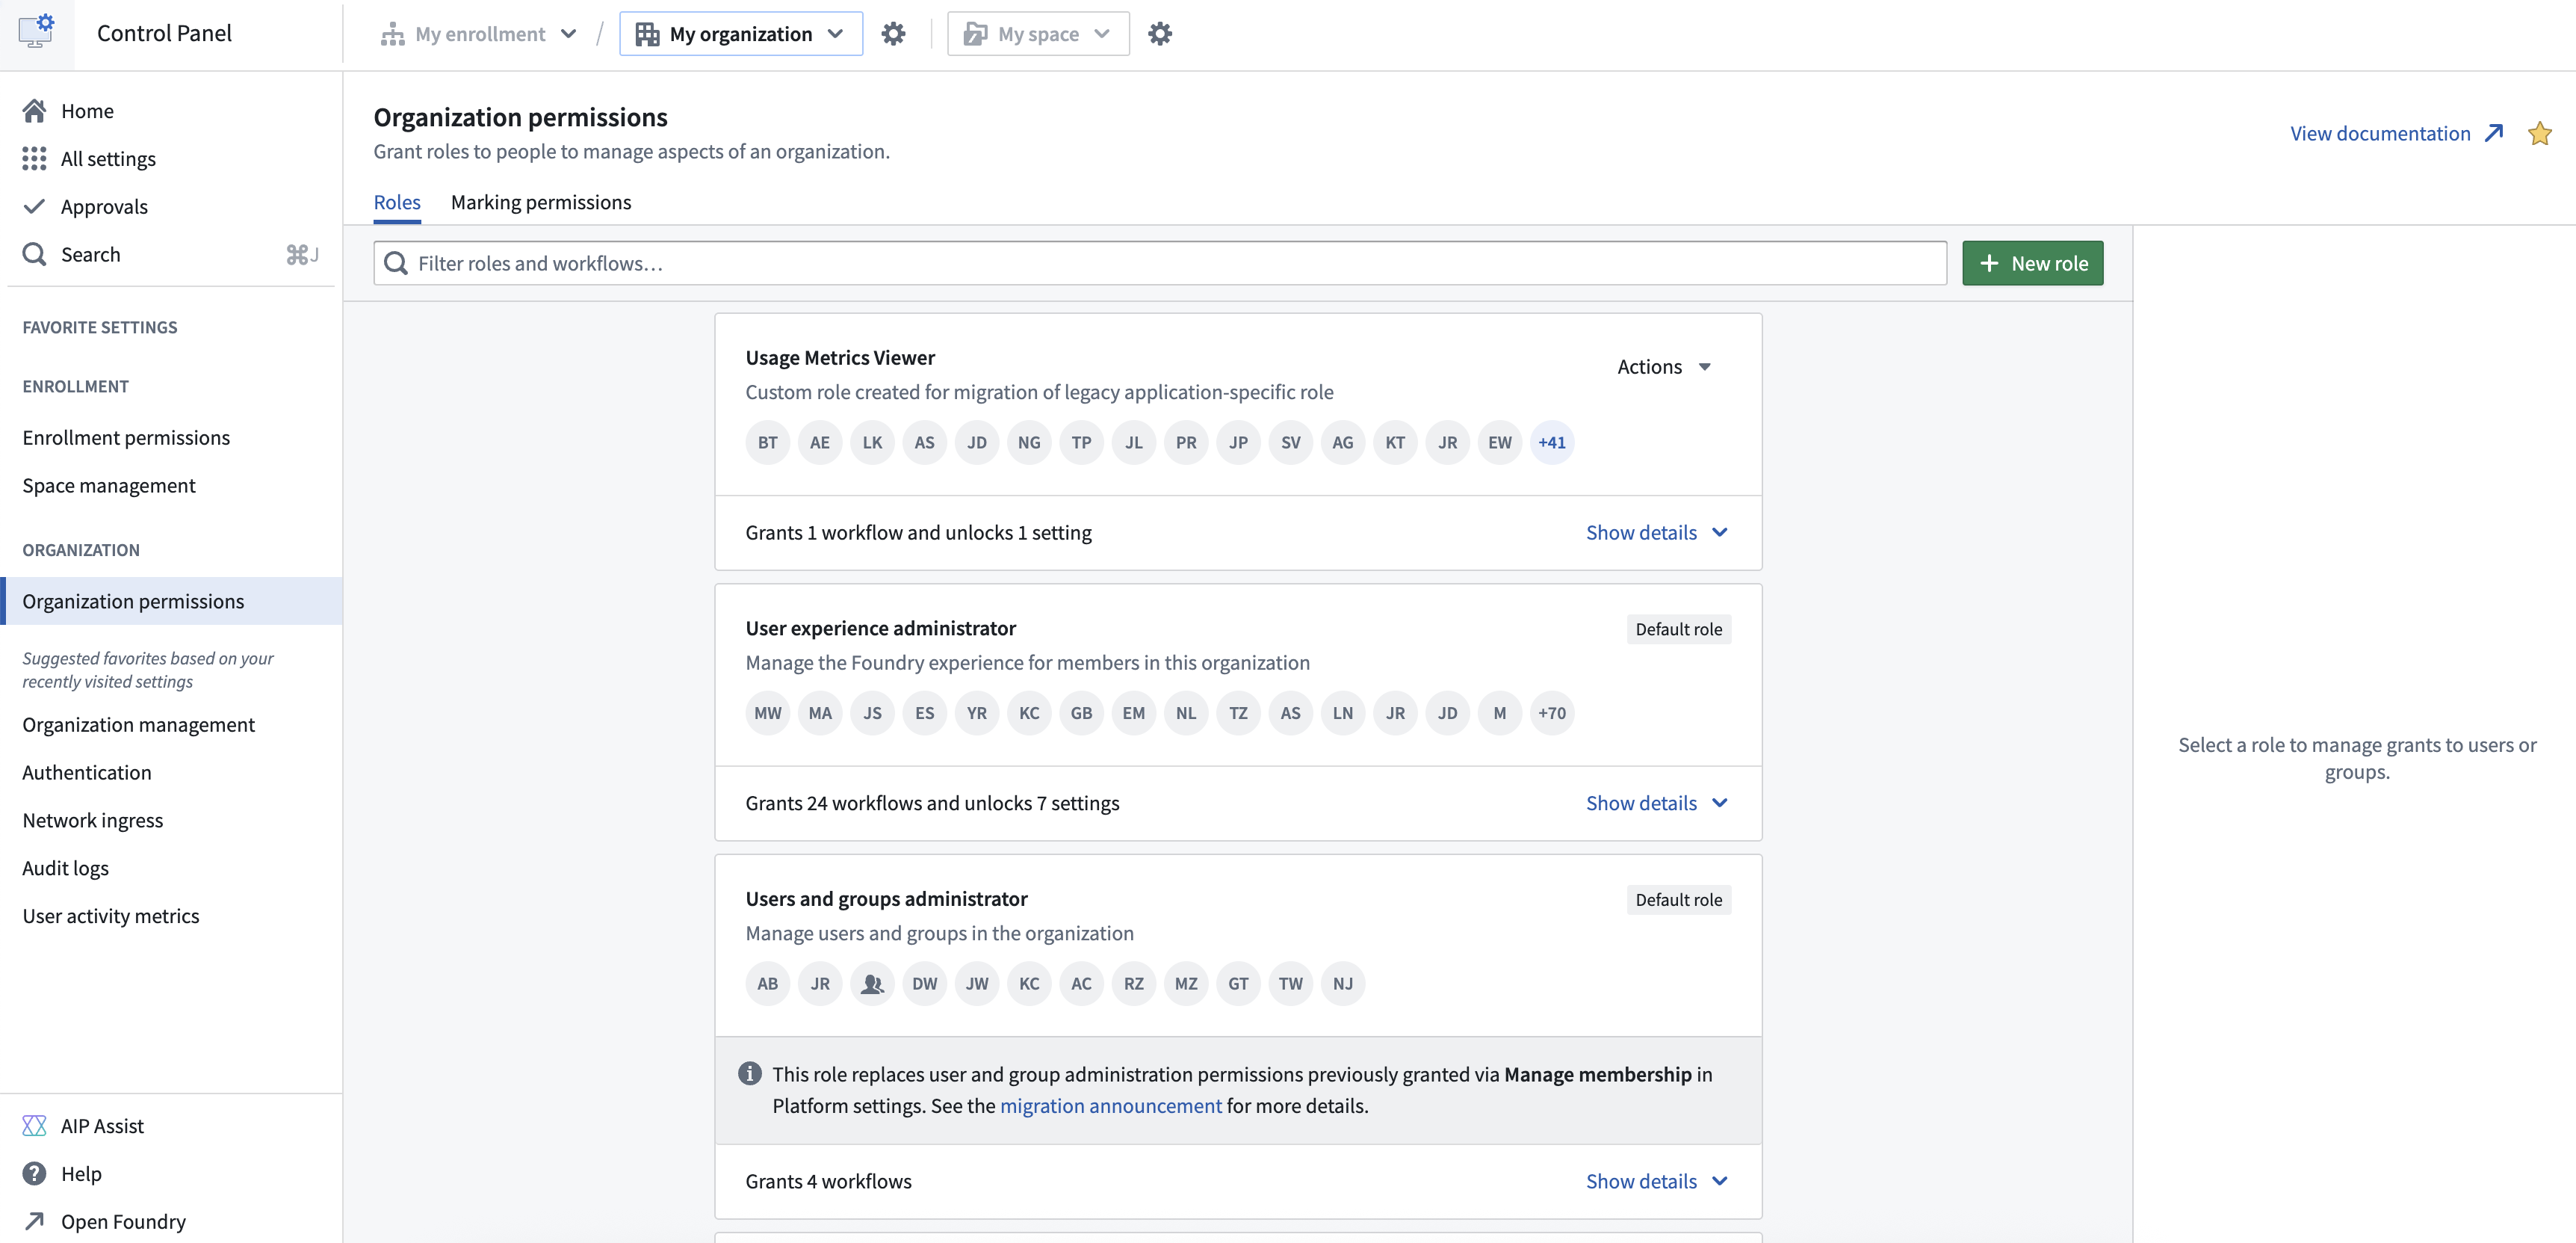This screenshot has height=1243, width=2576.
Task: Open Organization management suggested setting
Action: (139, 724)
